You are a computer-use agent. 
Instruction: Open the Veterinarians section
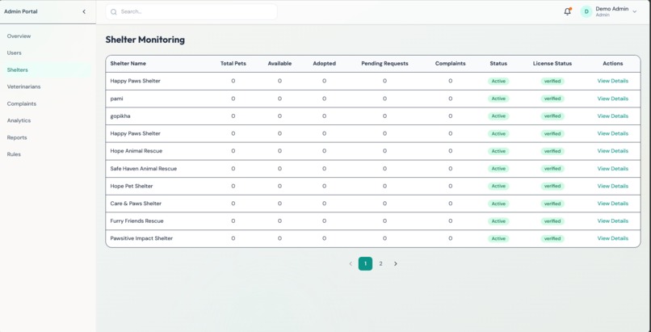pyautogui.click(x=23, y=86)
